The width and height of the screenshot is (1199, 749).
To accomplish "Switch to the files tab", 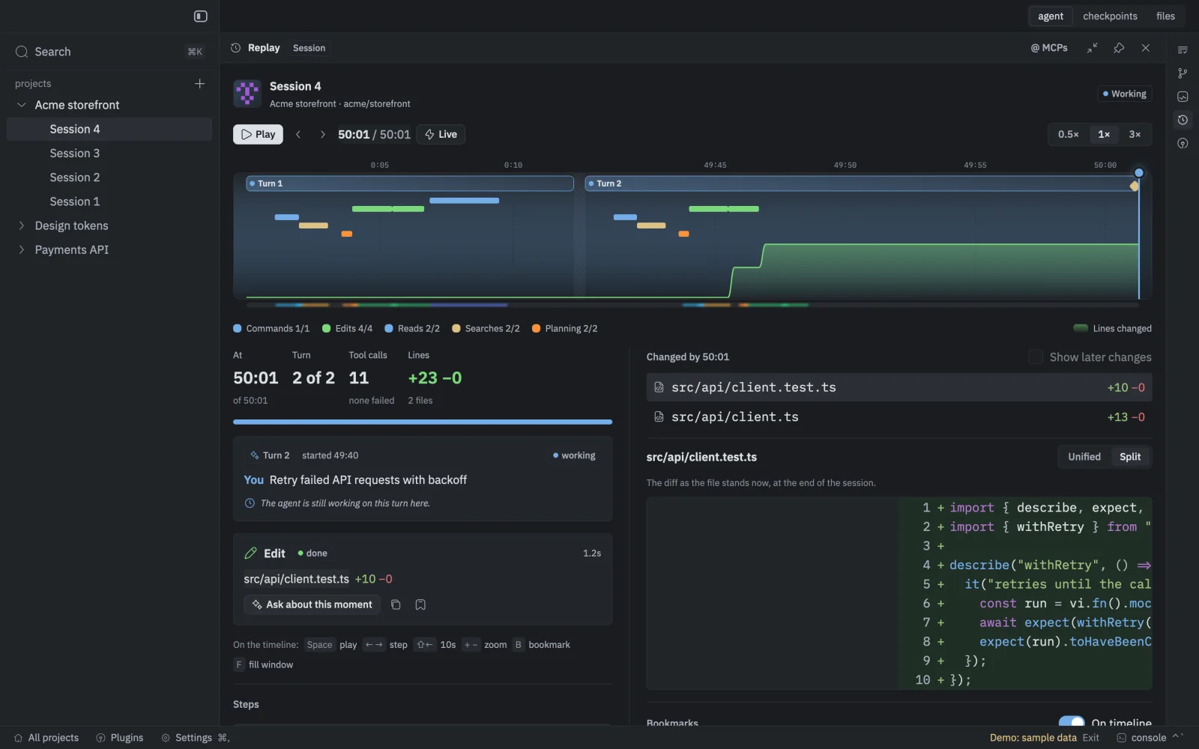I will tap(1165, 16).
